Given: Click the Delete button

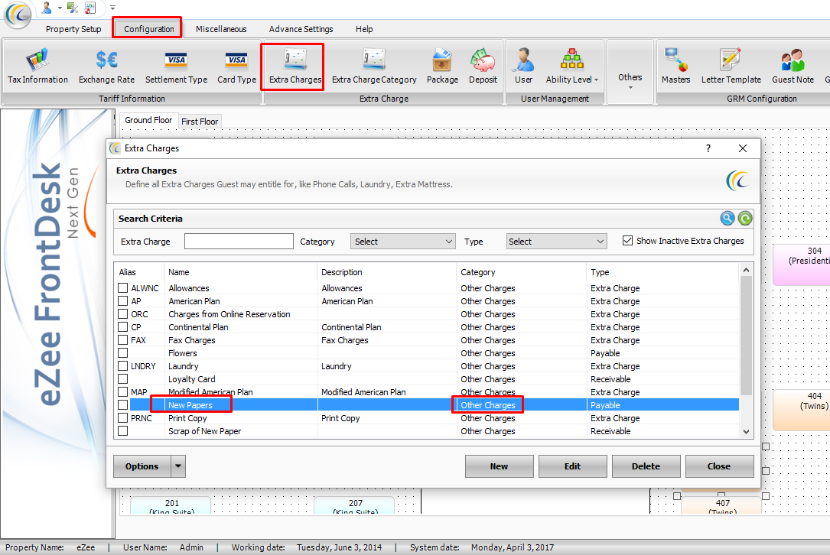Looking at the screenshot, I should coord(646,466).
